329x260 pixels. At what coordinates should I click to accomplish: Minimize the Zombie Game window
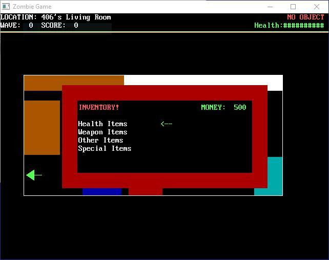270,7
